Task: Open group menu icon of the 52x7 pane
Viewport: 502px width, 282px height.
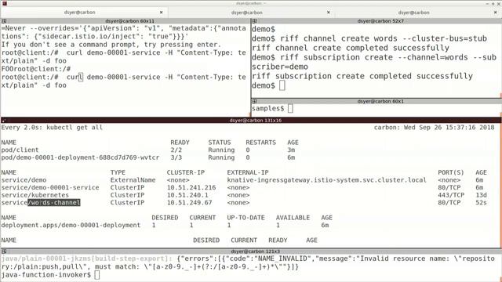Action: [254, 21]
